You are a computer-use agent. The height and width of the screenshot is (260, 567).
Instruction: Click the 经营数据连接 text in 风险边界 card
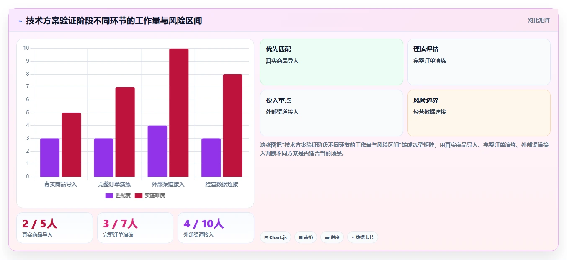(x=430, y=112)
